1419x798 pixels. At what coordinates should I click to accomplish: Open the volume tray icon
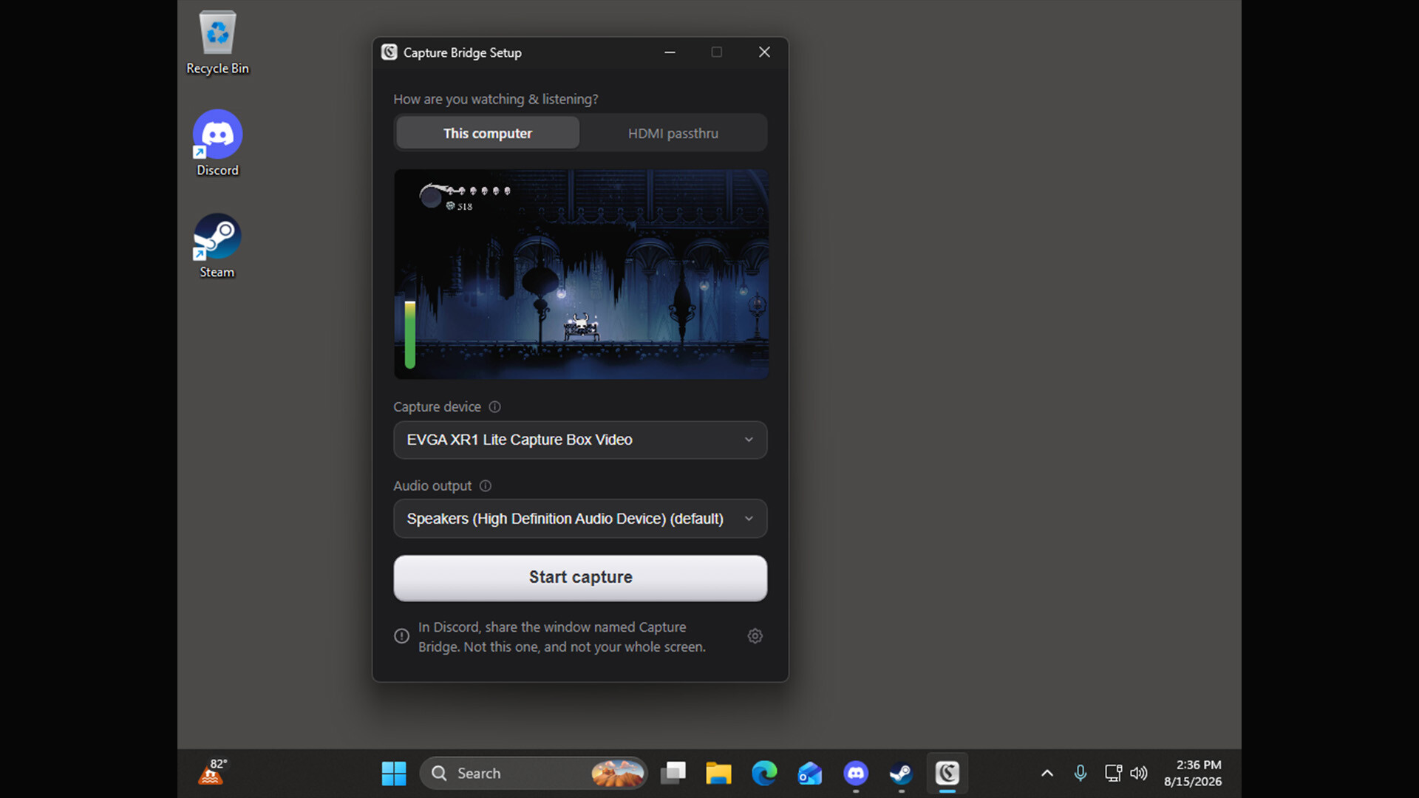tap(1139, 774)
